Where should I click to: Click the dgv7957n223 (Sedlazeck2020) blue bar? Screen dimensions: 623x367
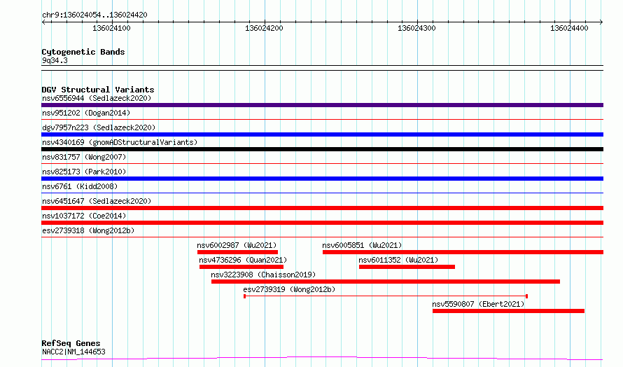(x=322, y=134)
